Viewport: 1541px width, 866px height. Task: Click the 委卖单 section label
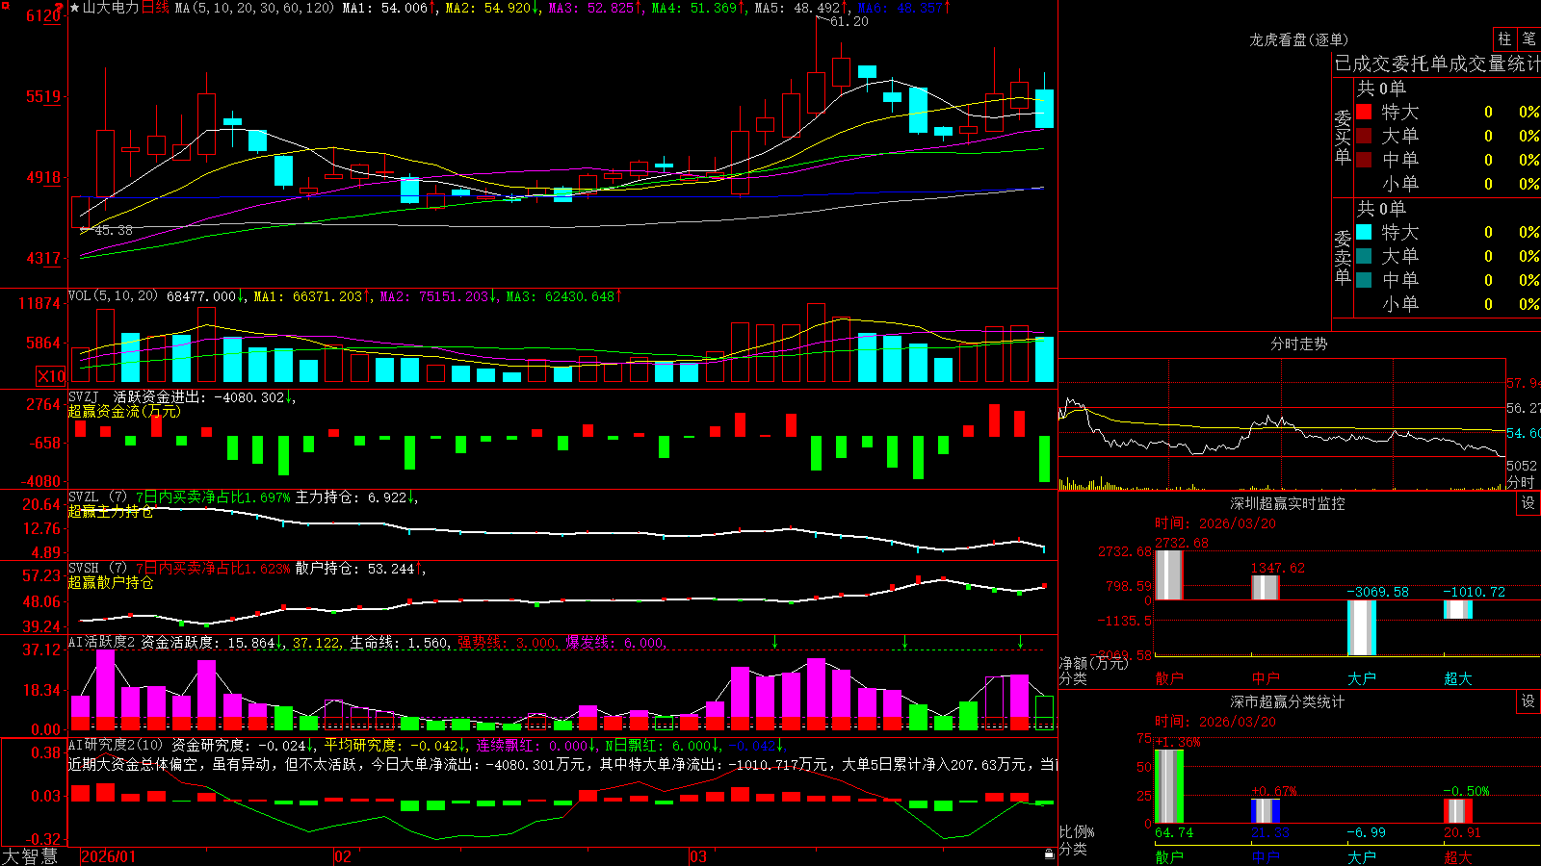point(1343,257)
